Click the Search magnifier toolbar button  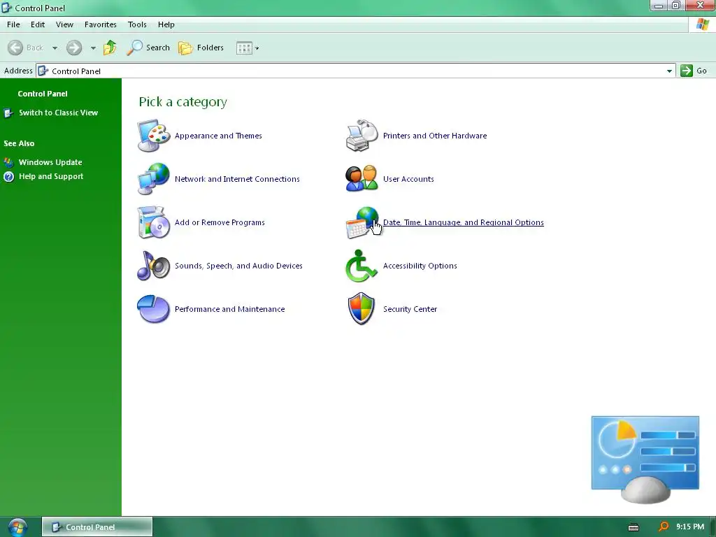click(x=148, y=48)
